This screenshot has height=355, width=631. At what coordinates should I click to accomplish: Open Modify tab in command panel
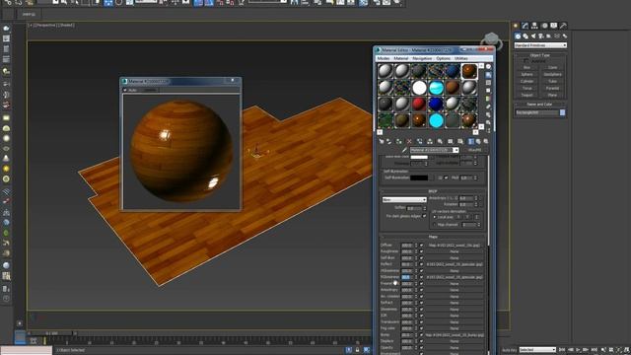(526, 26)
